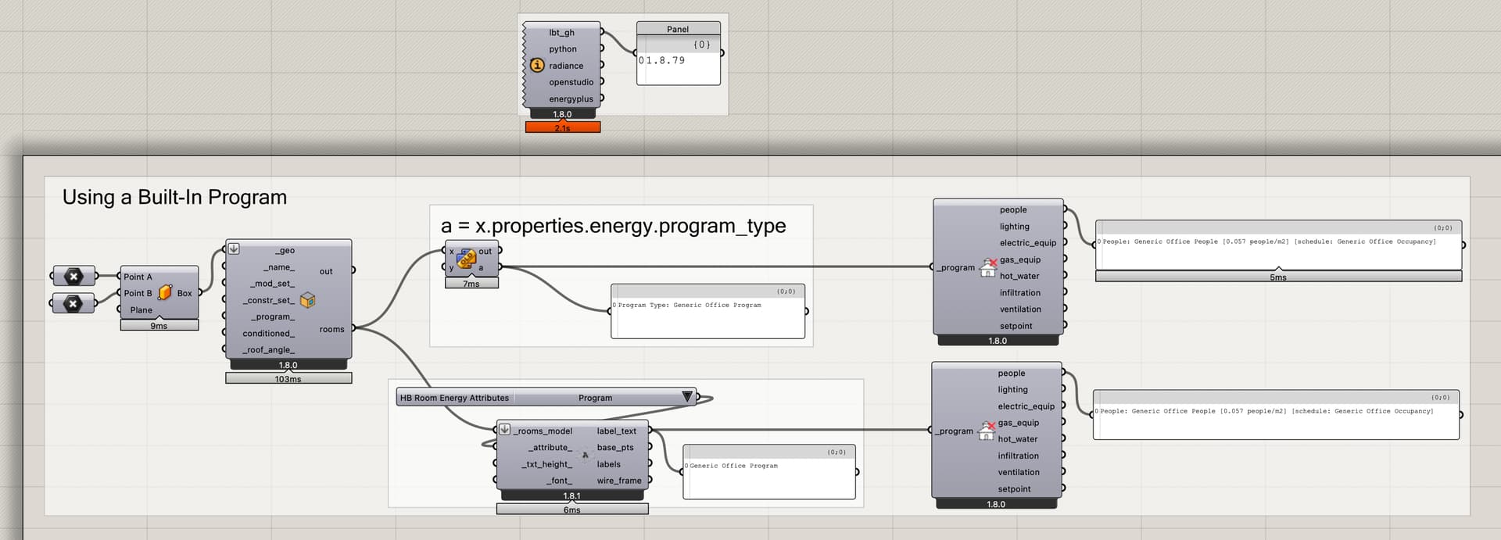Click the openstudio output label
Screen dimensions: 1501x540
click(x=571, y=82)
